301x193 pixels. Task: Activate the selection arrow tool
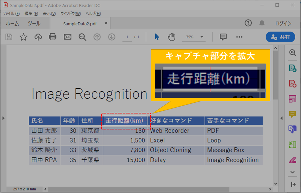click(157, 37)
